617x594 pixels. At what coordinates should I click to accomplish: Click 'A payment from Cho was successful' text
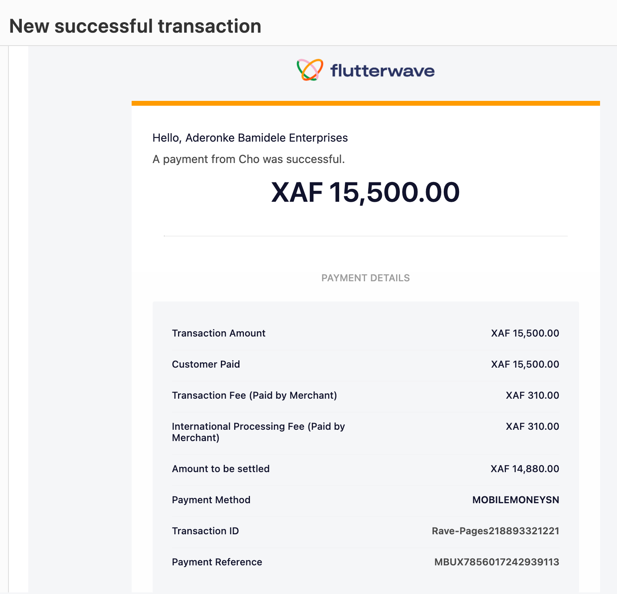pyautogui.click(x=249, y=159)
